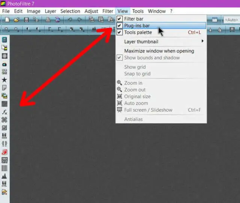Choose Show grid from View menu
The width and height of the screenshot is (240, 203).
pos(161,67)
